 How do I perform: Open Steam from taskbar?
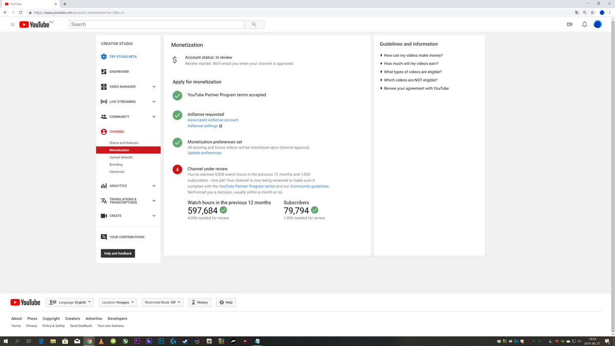click(x=185, y=341)
